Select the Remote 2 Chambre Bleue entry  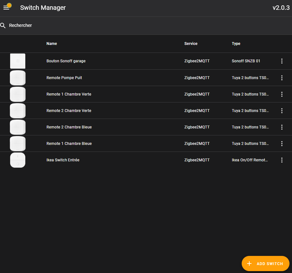[x=69, y=127]
